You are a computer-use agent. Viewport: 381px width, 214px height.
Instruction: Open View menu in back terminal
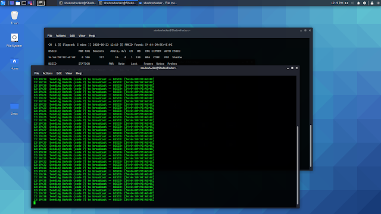82,36
